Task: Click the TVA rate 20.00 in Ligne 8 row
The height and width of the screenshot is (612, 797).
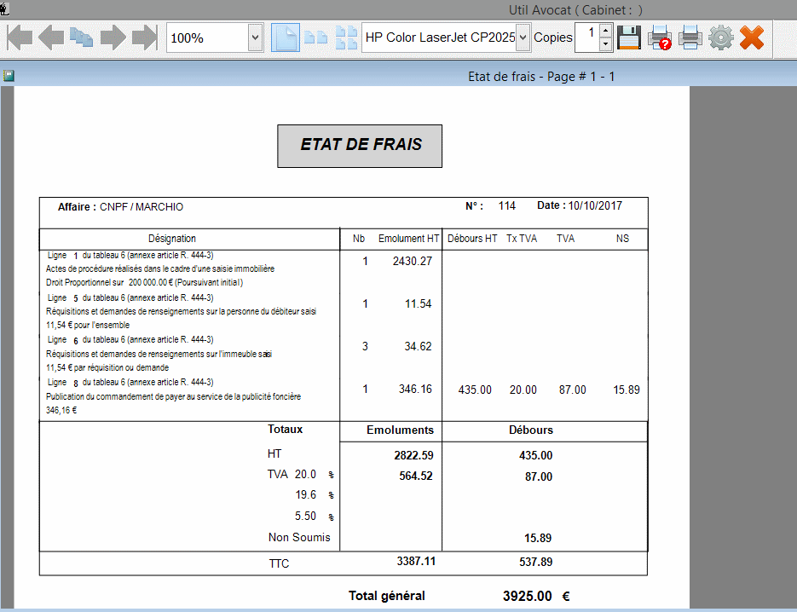Action: [523, 390]
